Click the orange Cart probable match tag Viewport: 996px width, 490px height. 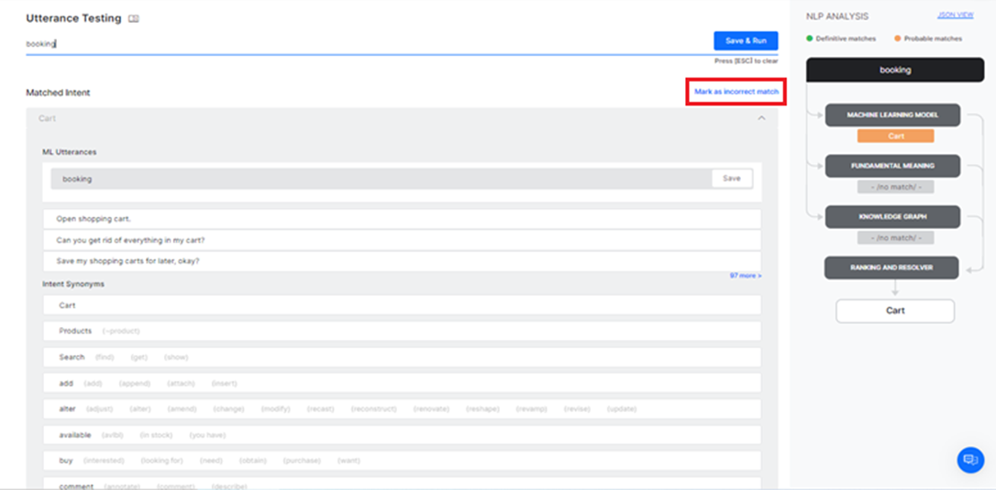point(895,136)
